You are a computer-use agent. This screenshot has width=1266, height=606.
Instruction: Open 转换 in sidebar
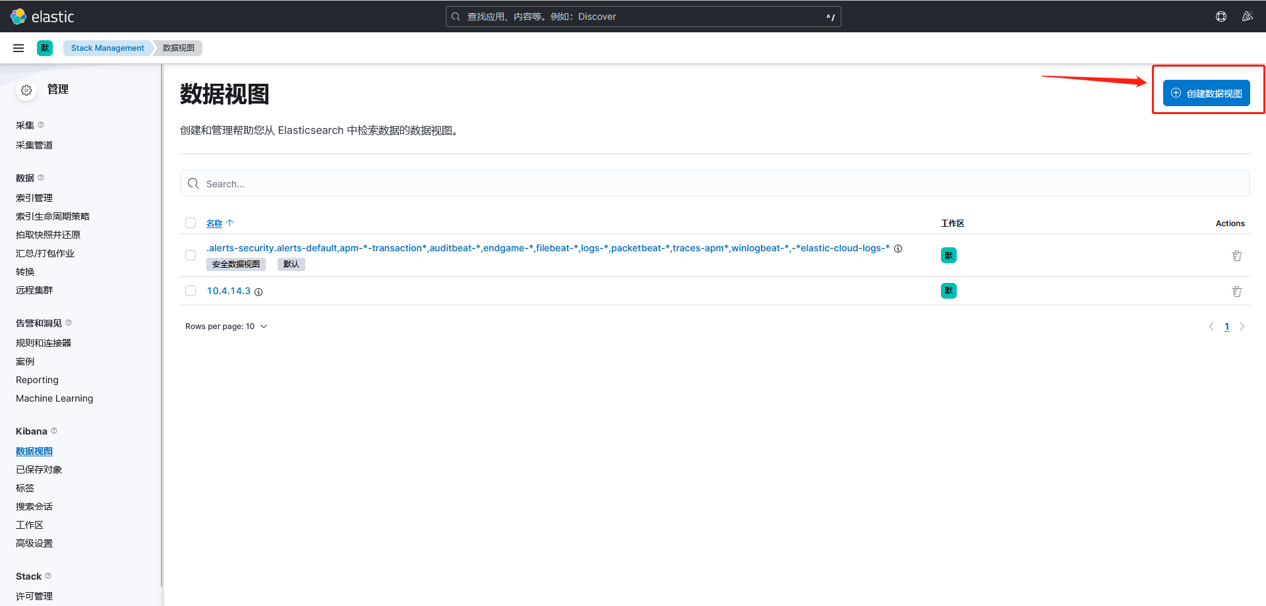pos(25,272)
